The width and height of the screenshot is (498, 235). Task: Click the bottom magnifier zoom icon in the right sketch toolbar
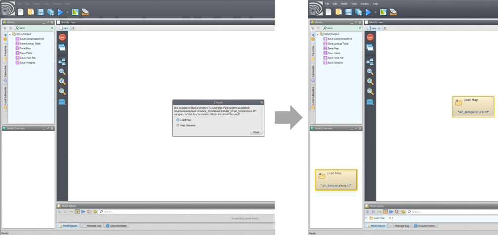(370, 92)
